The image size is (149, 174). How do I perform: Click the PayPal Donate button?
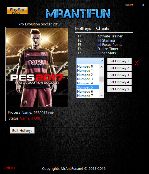click(x=17, y=10)
